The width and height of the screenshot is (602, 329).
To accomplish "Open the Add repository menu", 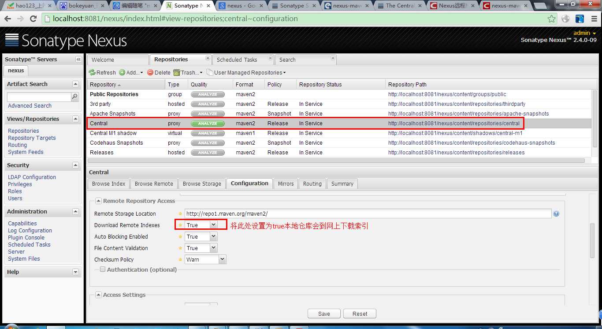I will tap(131, 72).
